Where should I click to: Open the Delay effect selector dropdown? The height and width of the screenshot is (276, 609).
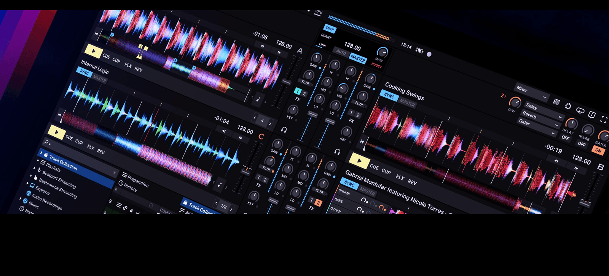click(544, 110)
